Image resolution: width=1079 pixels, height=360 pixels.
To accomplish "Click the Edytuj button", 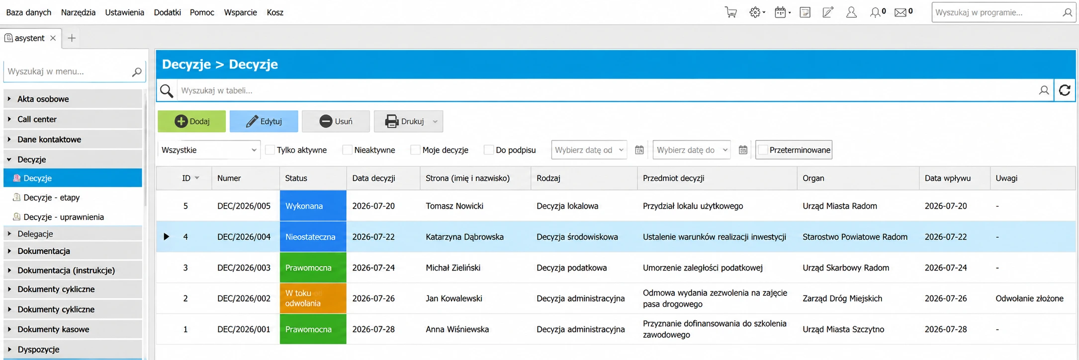I will click(x=264, y=121).
